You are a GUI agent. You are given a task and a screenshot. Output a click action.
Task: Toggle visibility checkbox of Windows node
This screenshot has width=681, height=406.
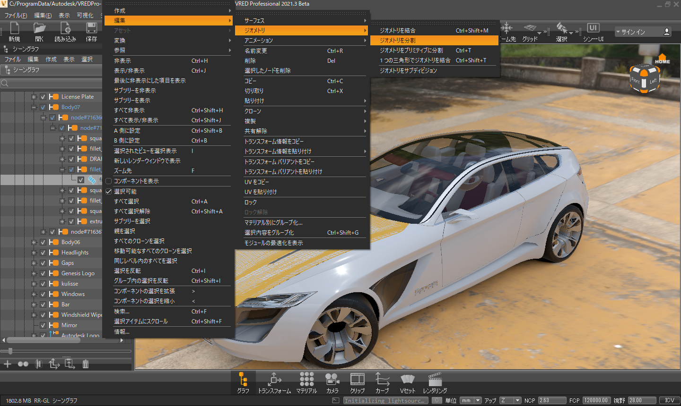pyautogui.click(x=43, y=294)
